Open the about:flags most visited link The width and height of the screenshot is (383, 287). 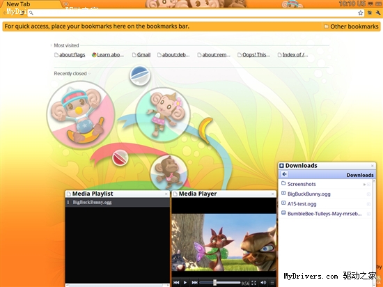[70, 55]
